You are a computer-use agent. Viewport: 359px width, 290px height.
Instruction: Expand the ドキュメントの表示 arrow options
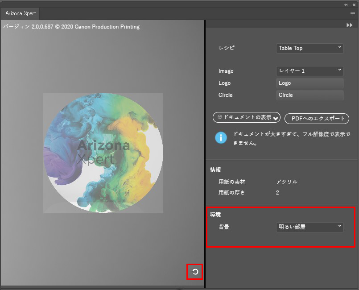tap(276, 118)
